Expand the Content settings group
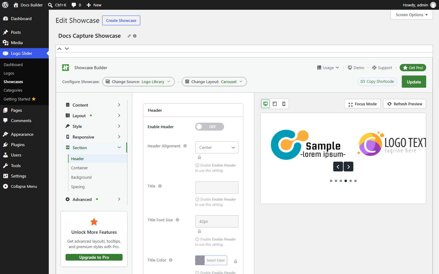This screenshot has height=274, width=439. pyautogui.click(x=93, y=105)
